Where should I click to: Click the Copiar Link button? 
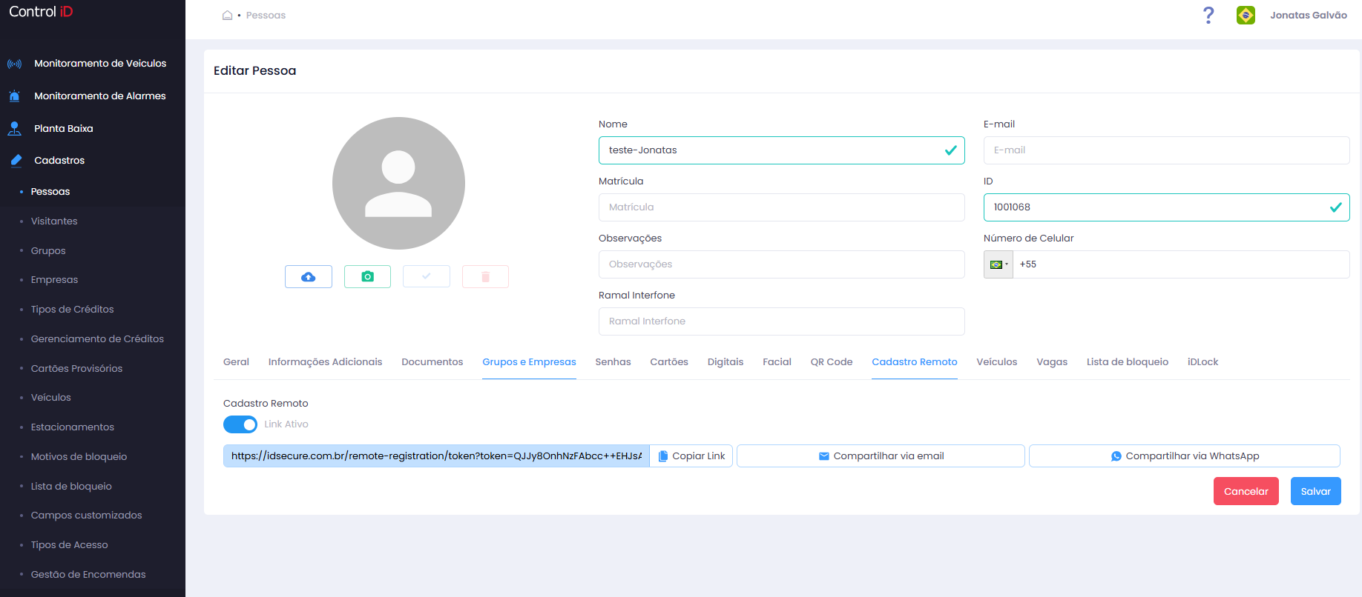(691, 456)
